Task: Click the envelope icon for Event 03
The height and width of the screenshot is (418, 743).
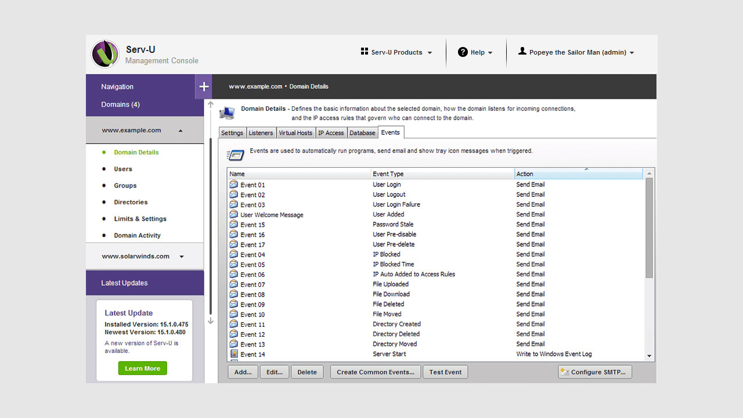Action: (x=234, y=204)
